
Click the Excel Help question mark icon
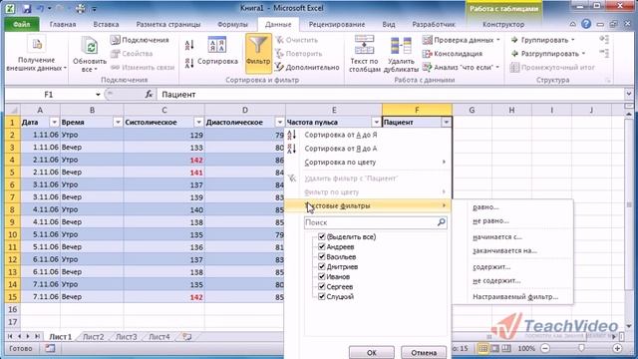(586, 24)
